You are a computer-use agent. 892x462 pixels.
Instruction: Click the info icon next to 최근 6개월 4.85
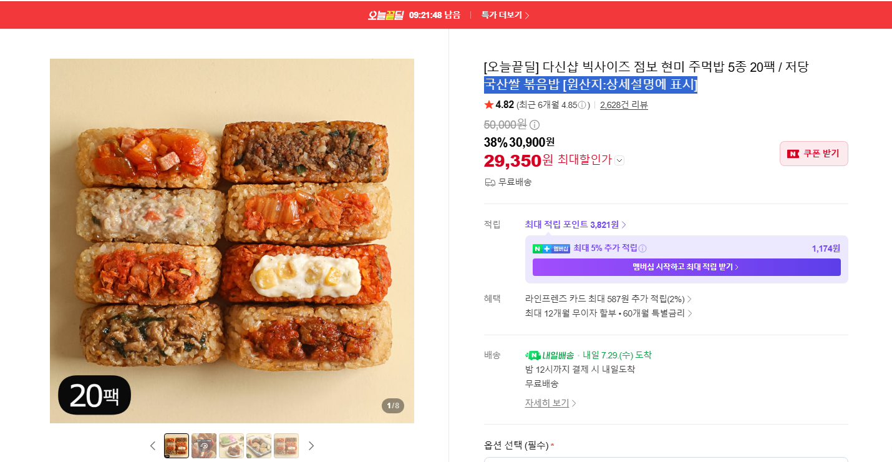coord(581,105)
